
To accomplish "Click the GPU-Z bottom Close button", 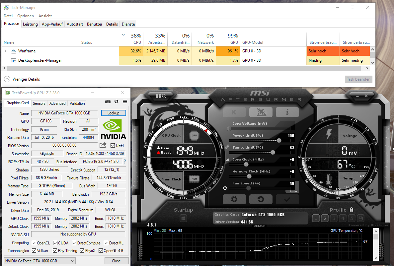I will click(x=116, y=261).
